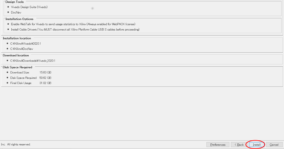The height and width of the screenshot is (149, 284).
Task: Click the Installation Options section header
Action: pos(19,19)
